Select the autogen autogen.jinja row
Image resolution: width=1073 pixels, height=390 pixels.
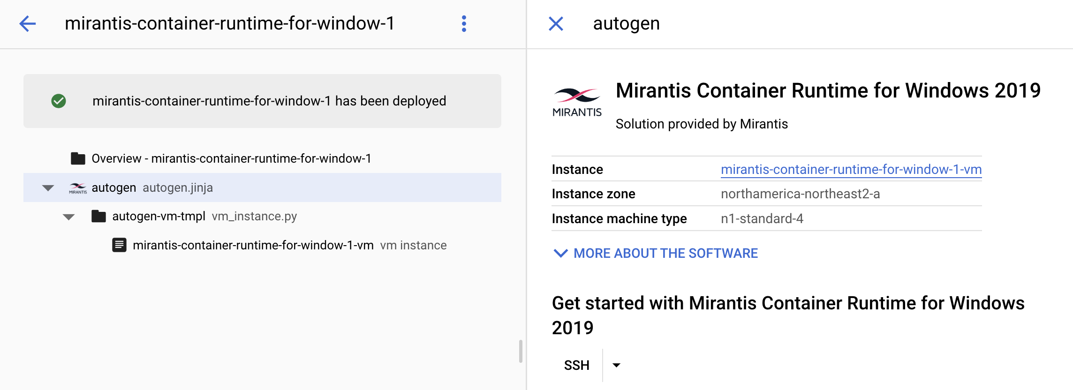[x=262, y=187]
